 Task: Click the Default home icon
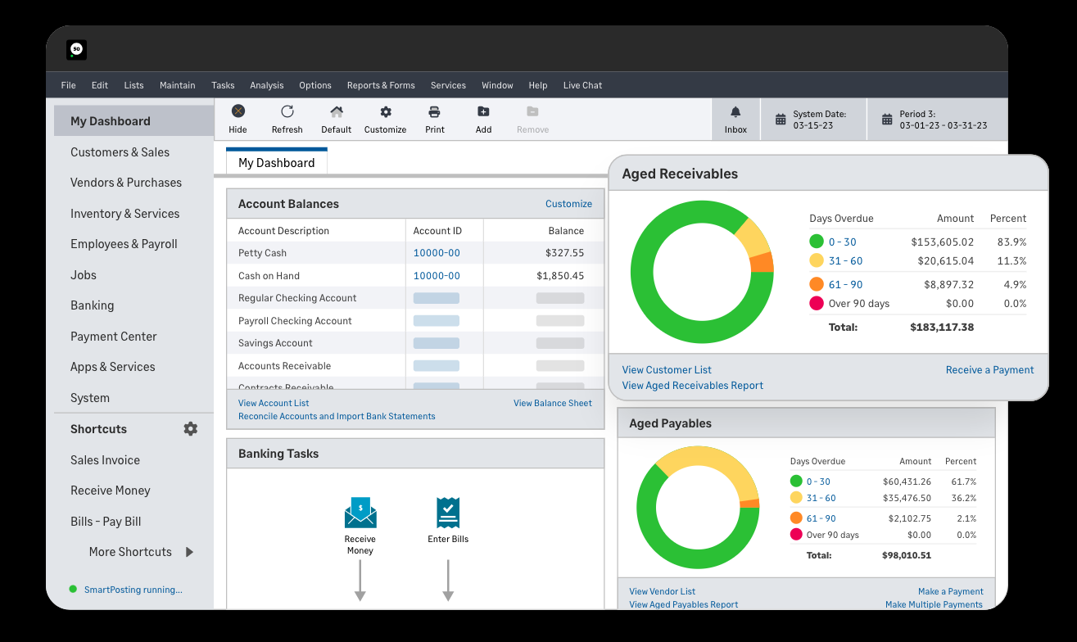(x=336, y=112)
